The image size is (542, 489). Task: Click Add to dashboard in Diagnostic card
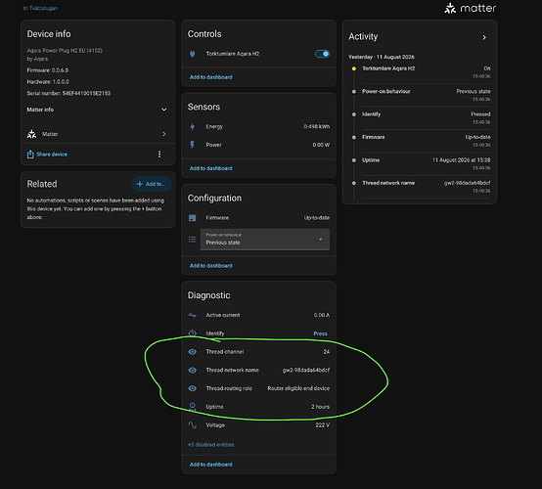tap(210, 465)
